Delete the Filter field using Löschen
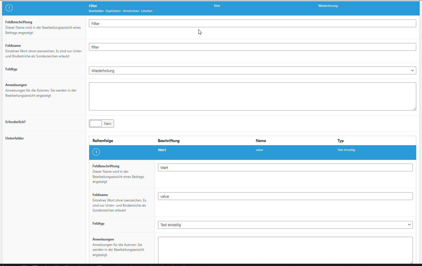This screenshot has width=422, height=266. [147, 11]
